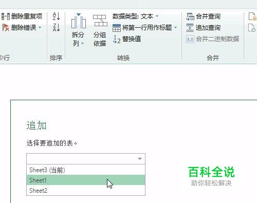This screenshot has width=257, height=203.
Task: Click the 删除重复项 label
Action: (27, 16)
